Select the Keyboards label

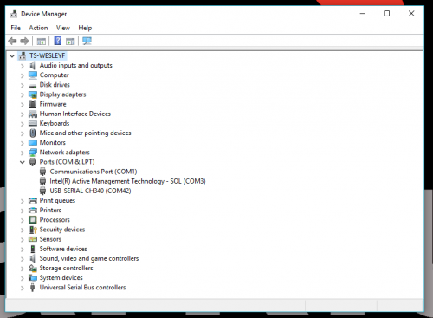(55, 123)
